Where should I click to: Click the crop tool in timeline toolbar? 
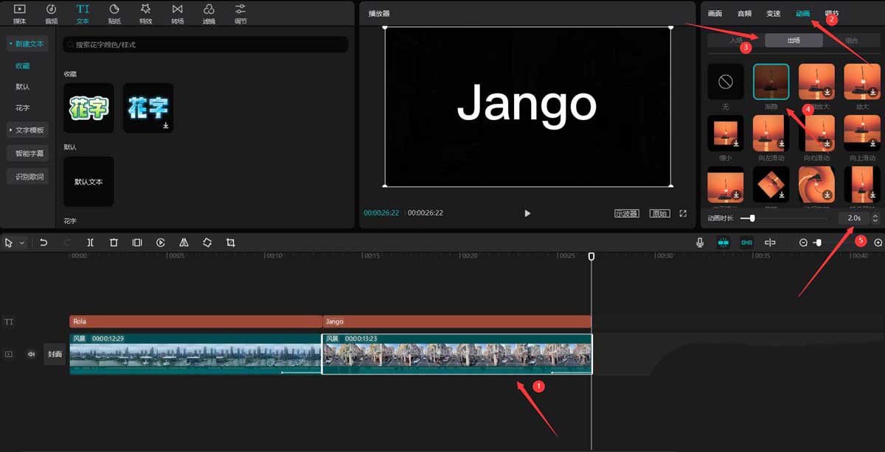pos(231,242)
